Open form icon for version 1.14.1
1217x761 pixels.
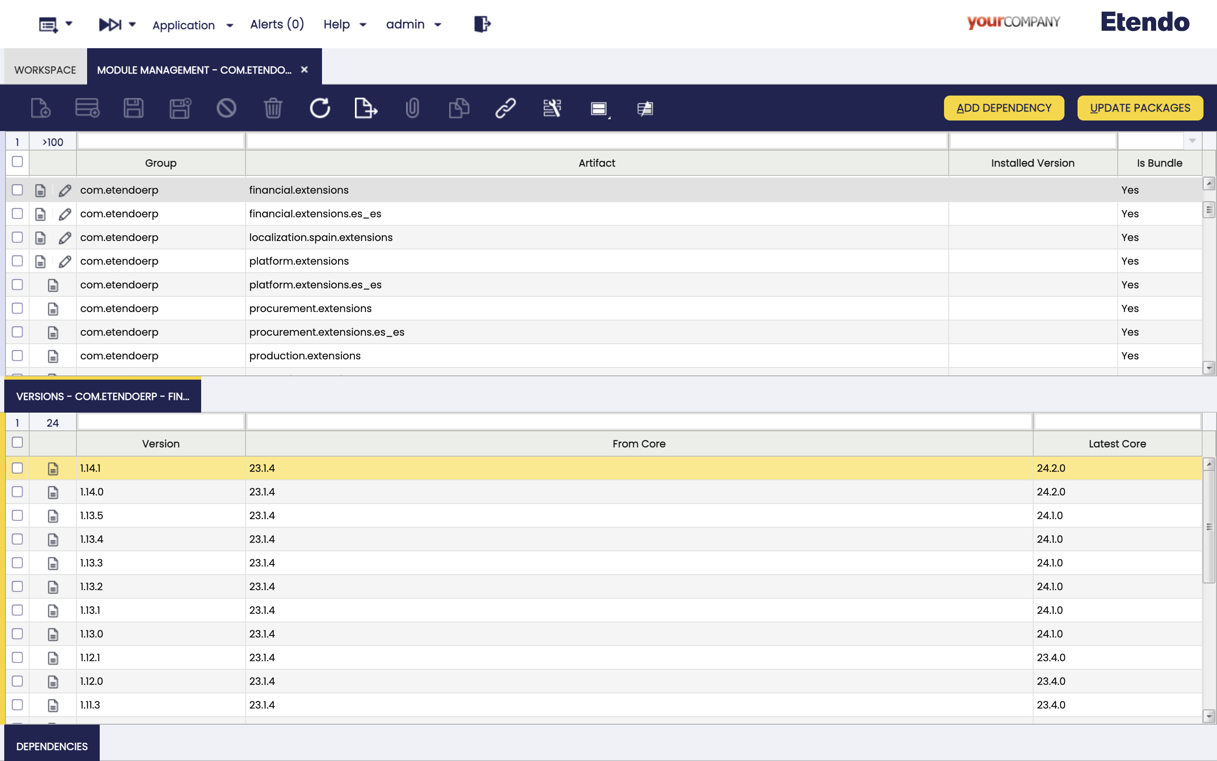click(53, 468)
